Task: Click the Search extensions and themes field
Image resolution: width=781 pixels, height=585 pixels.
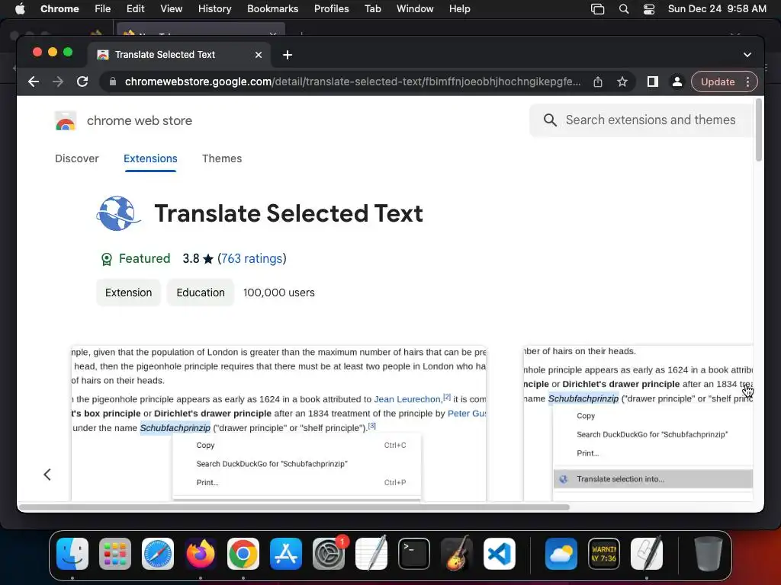Action: 641,120
